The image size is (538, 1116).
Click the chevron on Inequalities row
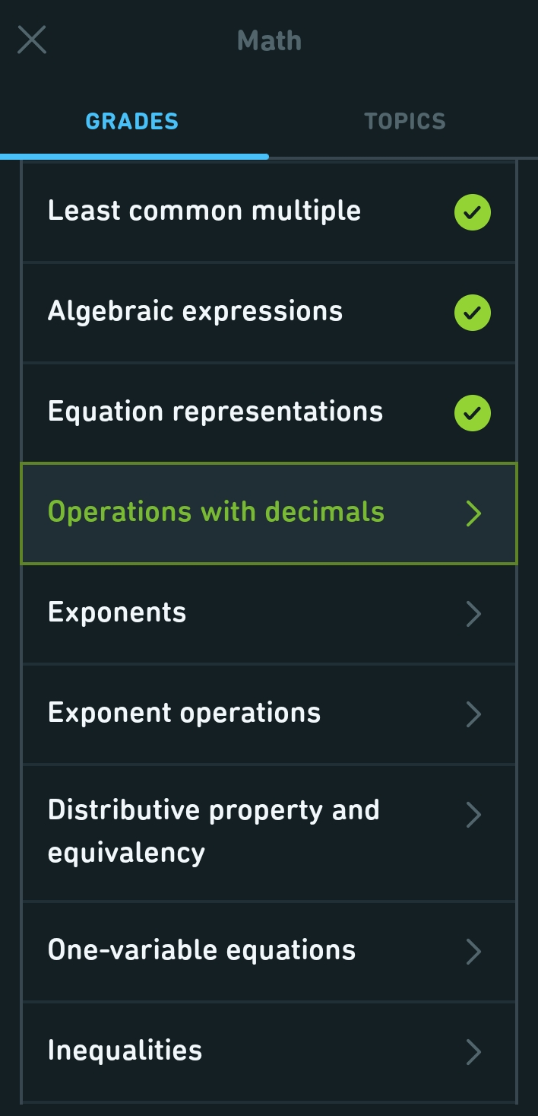point(475,1051)
